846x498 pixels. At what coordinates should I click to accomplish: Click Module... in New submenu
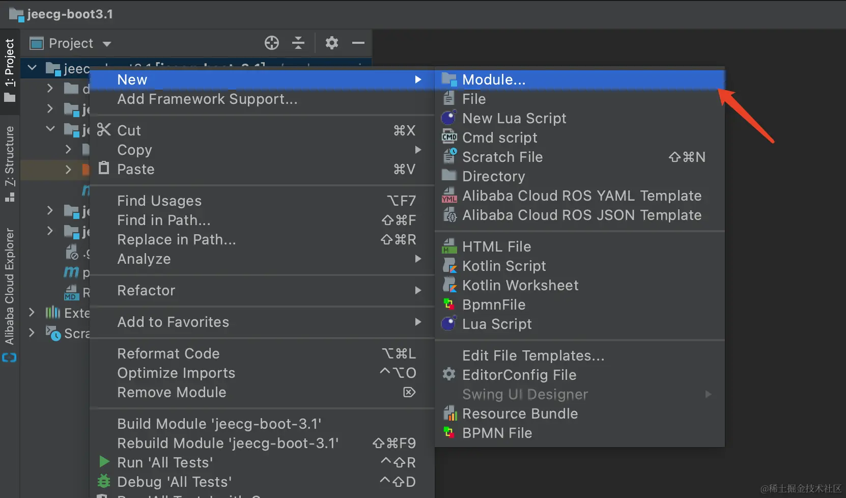click(493, 80)
